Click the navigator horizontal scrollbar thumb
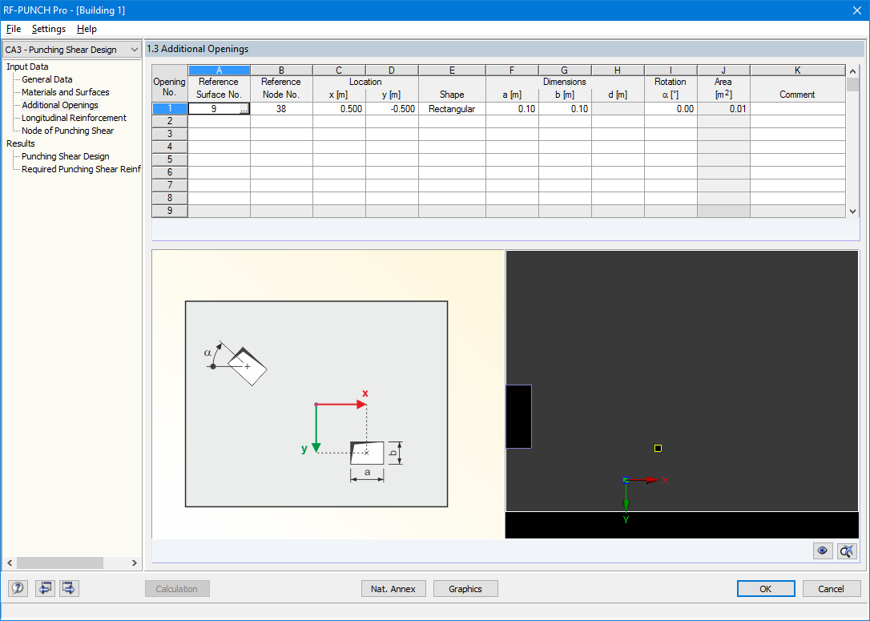The width and height of the screenshot is (870, 621). (60, 563)
